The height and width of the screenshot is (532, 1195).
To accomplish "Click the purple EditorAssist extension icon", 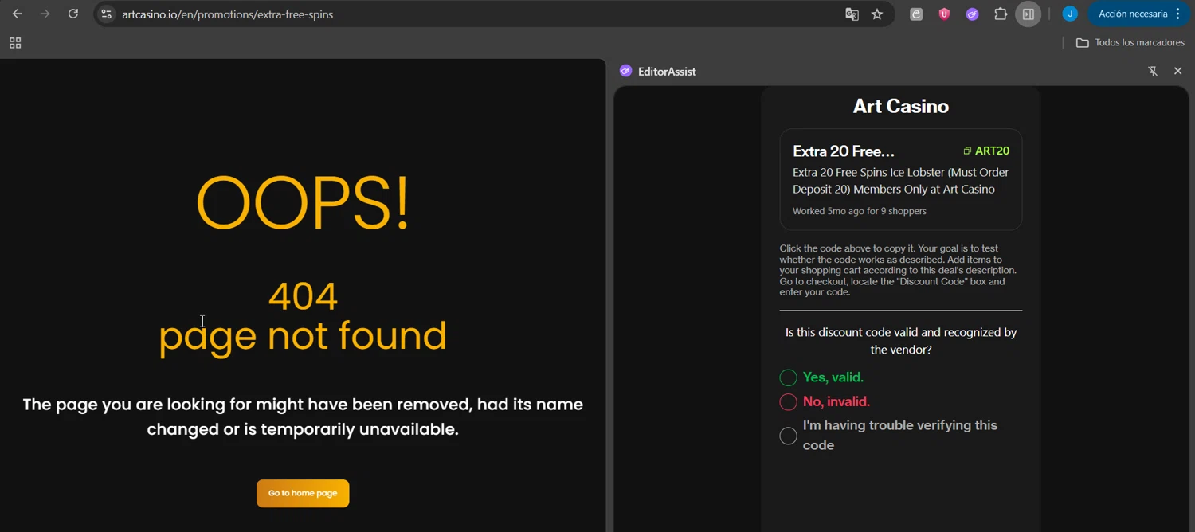I will (972, 14).
